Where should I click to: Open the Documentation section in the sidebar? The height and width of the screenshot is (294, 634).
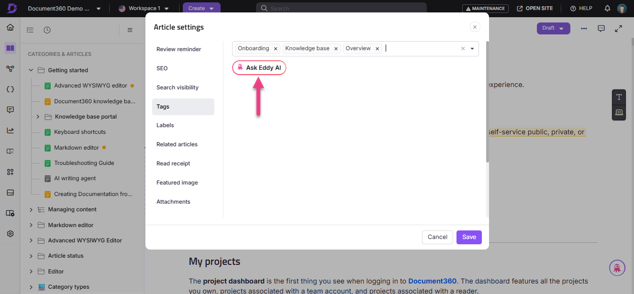pos(10,48)
